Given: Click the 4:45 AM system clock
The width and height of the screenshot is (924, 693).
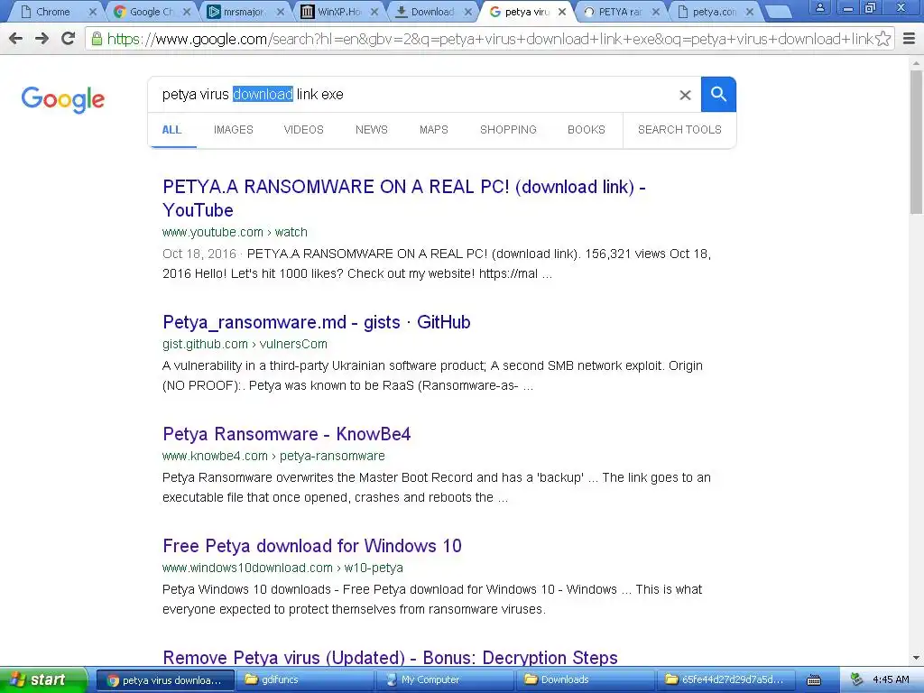Looking at the screenshot, I should [x=891, y=680].
